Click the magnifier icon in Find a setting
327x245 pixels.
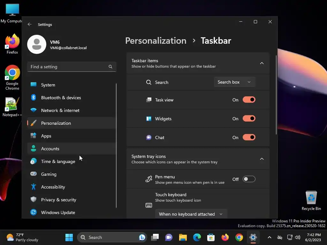coord(110,67)
